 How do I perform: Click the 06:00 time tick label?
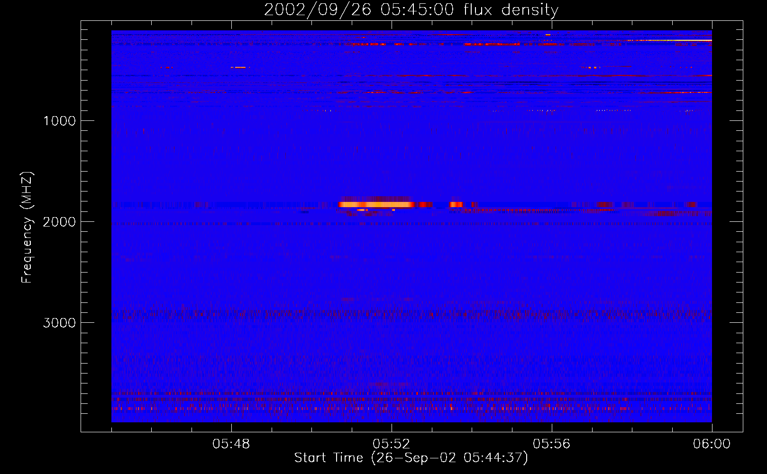pyautogui.click(x=712, y=444)
